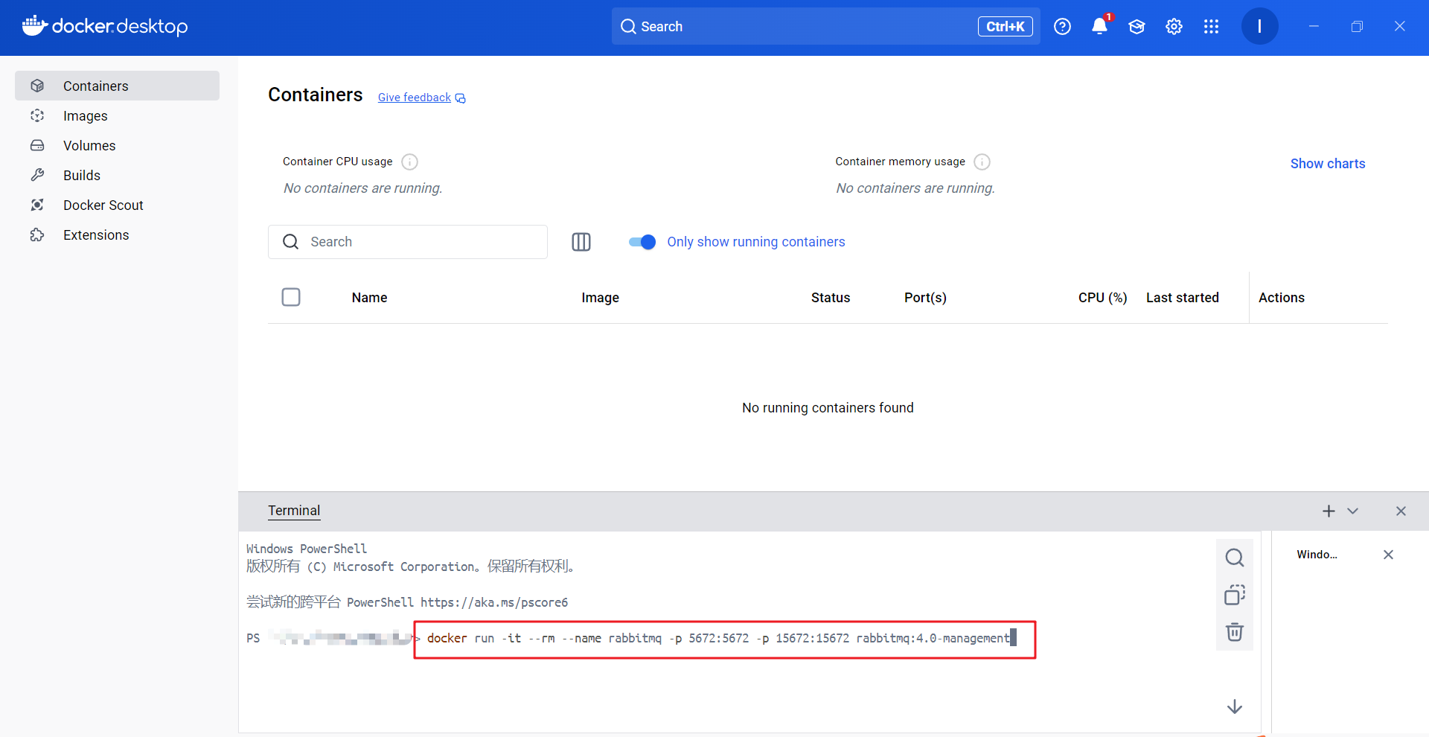Select the Windo... terminal session
This screenshot has height=737, width=1429.
coord(1317,555)
